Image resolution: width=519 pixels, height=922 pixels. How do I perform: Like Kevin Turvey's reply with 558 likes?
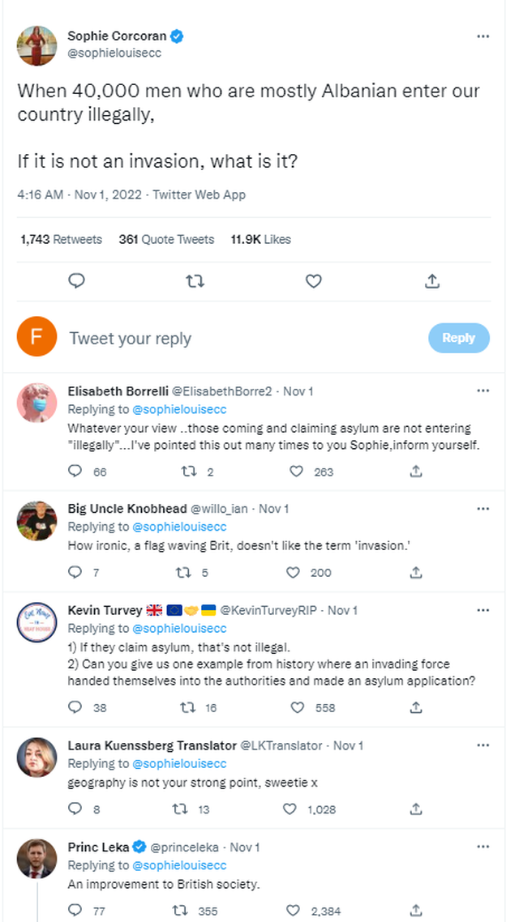297,707
